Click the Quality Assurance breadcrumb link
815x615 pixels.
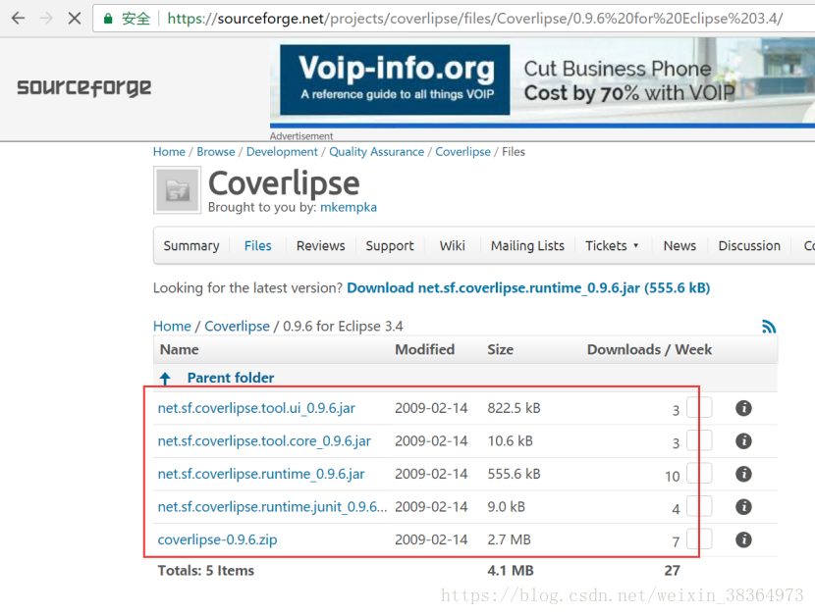pos(376,152)
